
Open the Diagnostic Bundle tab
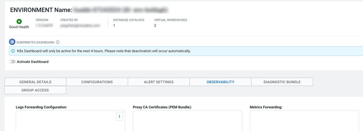point(282,82)
